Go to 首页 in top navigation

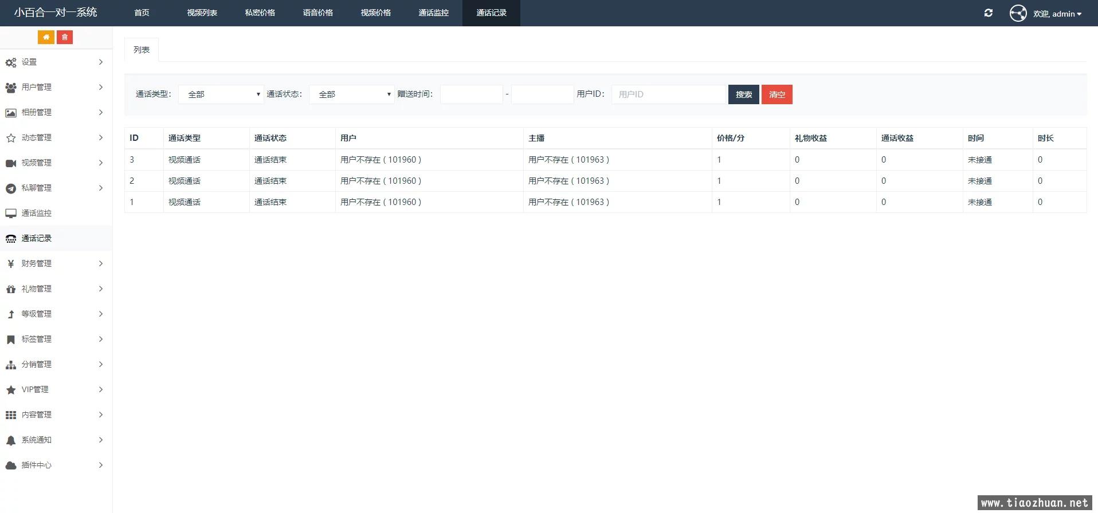[x=142, y=13]
